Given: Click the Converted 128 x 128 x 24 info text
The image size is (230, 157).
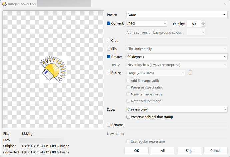Looking at the screenshot, I should coord(45,152).
